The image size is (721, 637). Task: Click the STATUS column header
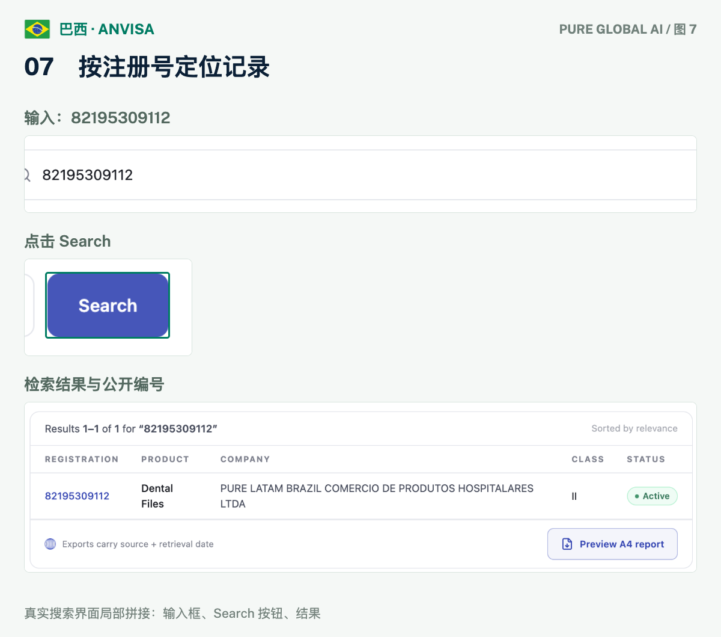tap(646, 459)
